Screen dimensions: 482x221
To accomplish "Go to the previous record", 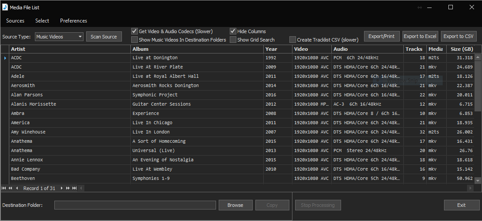I will click(17, 188).
